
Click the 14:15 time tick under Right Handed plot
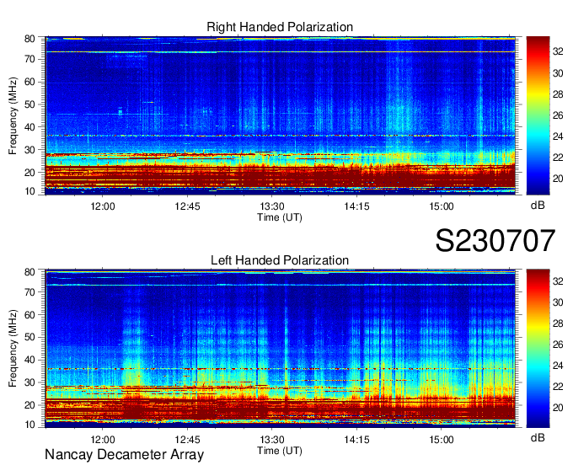point(356,206)
